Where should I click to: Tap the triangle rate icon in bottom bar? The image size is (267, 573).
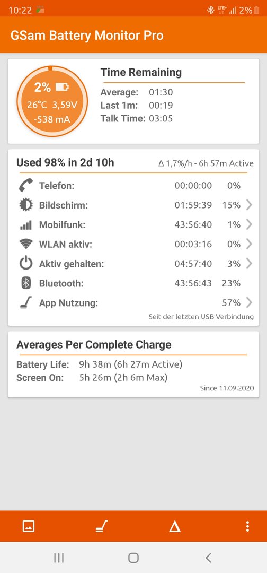pos(175,526)
